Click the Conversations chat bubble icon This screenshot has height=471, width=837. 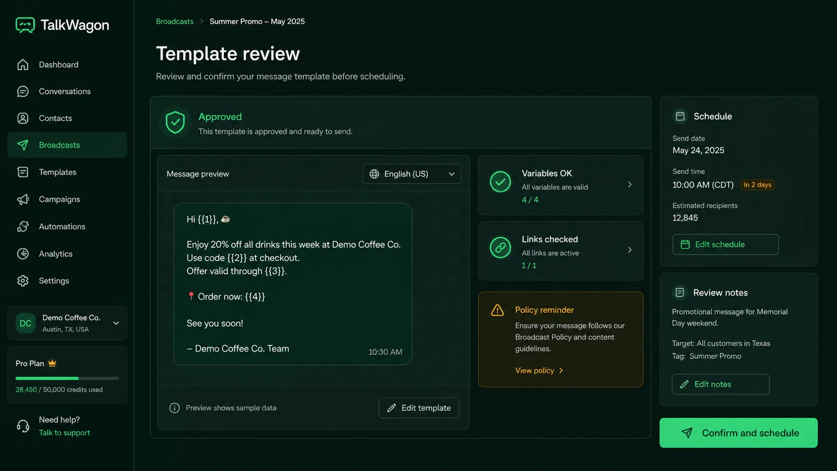(x=23, y=92)
